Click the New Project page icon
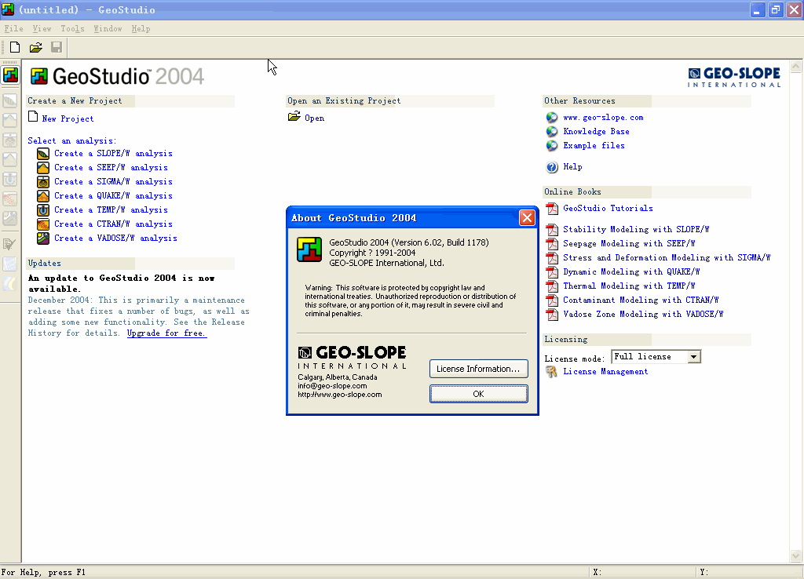Viewport: 804px width, 579px height. click(x=33, y=117)
